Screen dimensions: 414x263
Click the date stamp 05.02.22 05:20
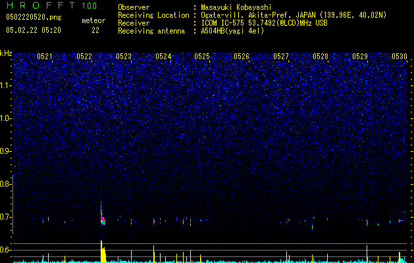click(34, 30)
